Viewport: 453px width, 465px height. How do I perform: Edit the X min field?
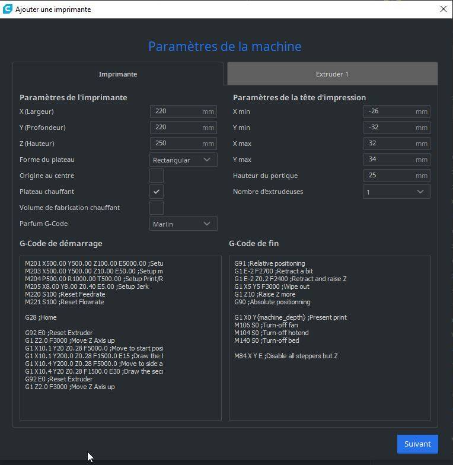[397, 112]
